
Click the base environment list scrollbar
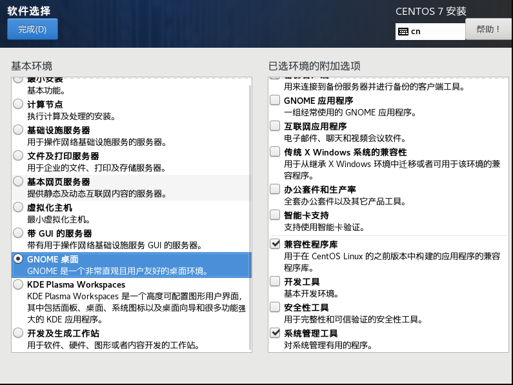pos(250,217)
